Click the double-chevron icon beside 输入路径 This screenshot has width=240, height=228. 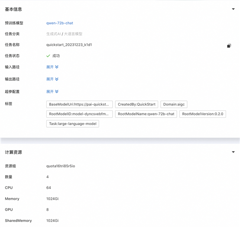(x=57, y=67)
